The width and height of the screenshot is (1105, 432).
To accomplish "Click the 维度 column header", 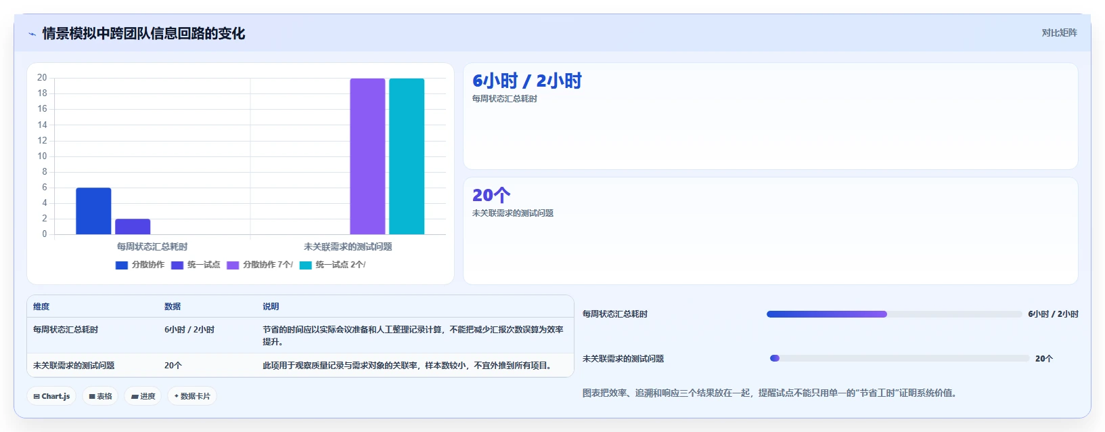I will click(x=41, y=307).
